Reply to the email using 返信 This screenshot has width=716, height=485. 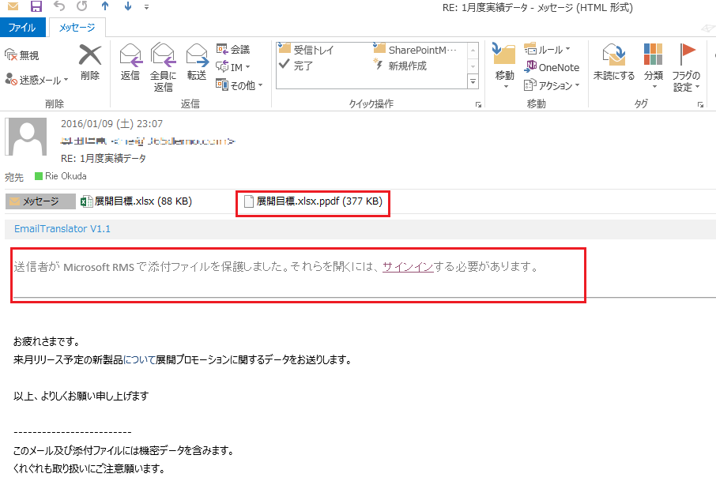click(x=130, y=63)
